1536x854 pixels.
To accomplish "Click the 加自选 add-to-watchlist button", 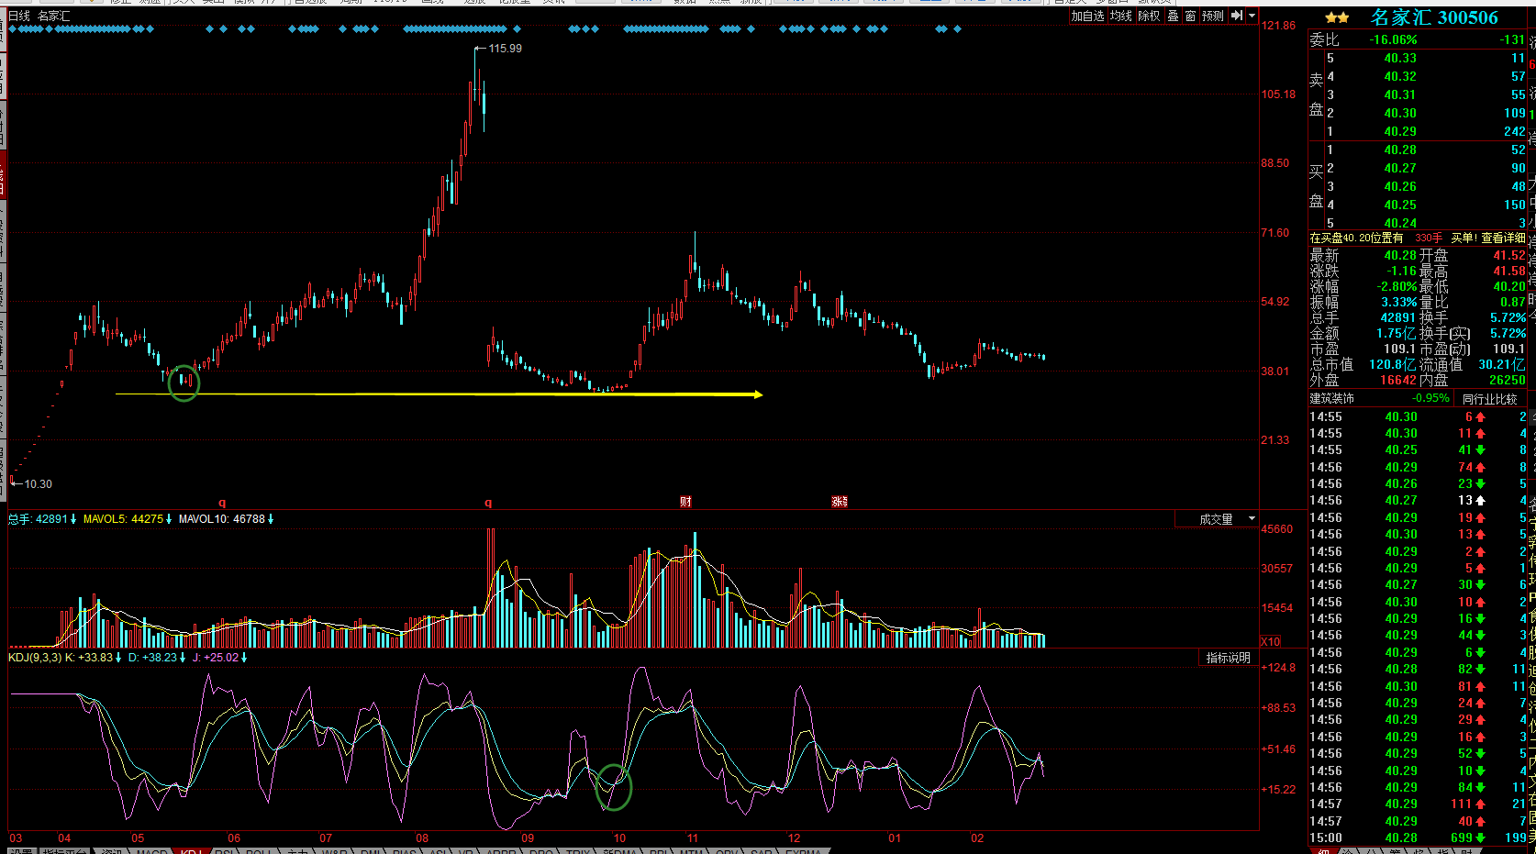I will 1088,16.
